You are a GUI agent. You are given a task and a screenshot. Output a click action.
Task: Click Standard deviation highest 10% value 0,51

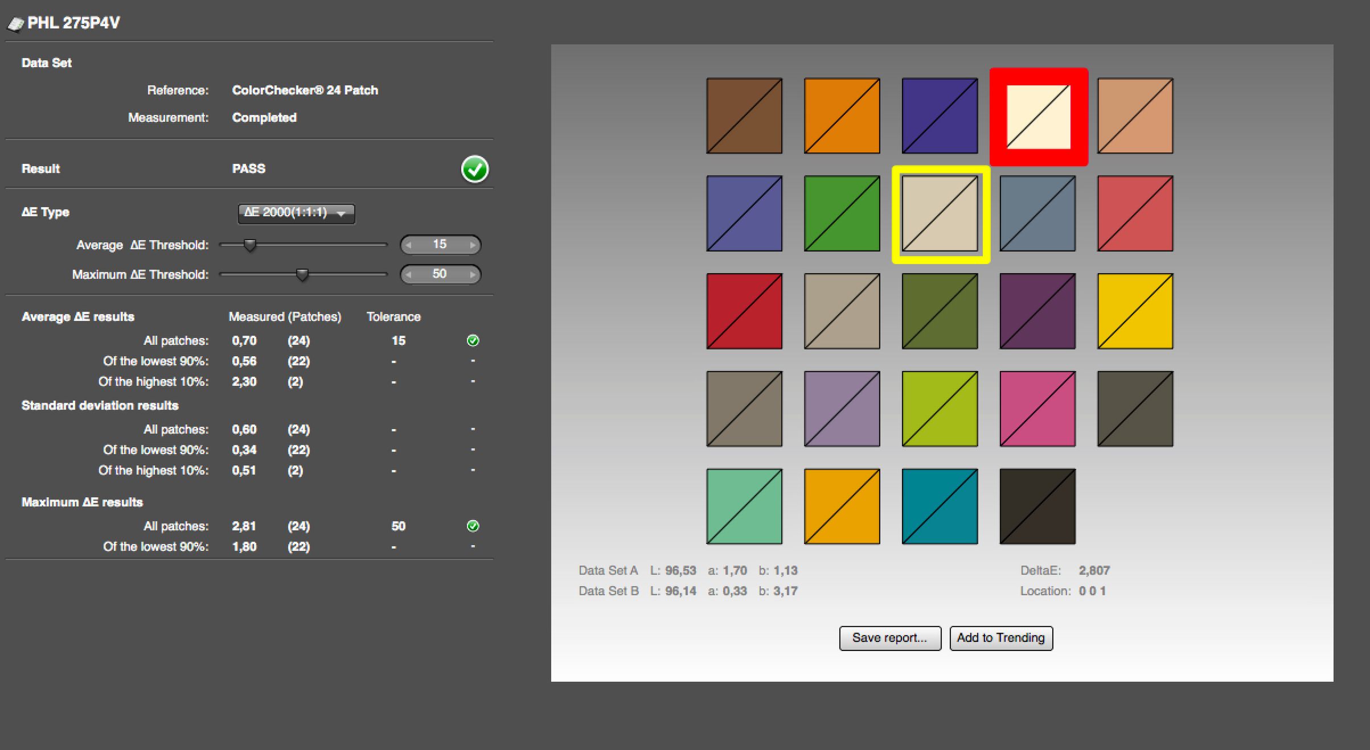tap(244, 470)
